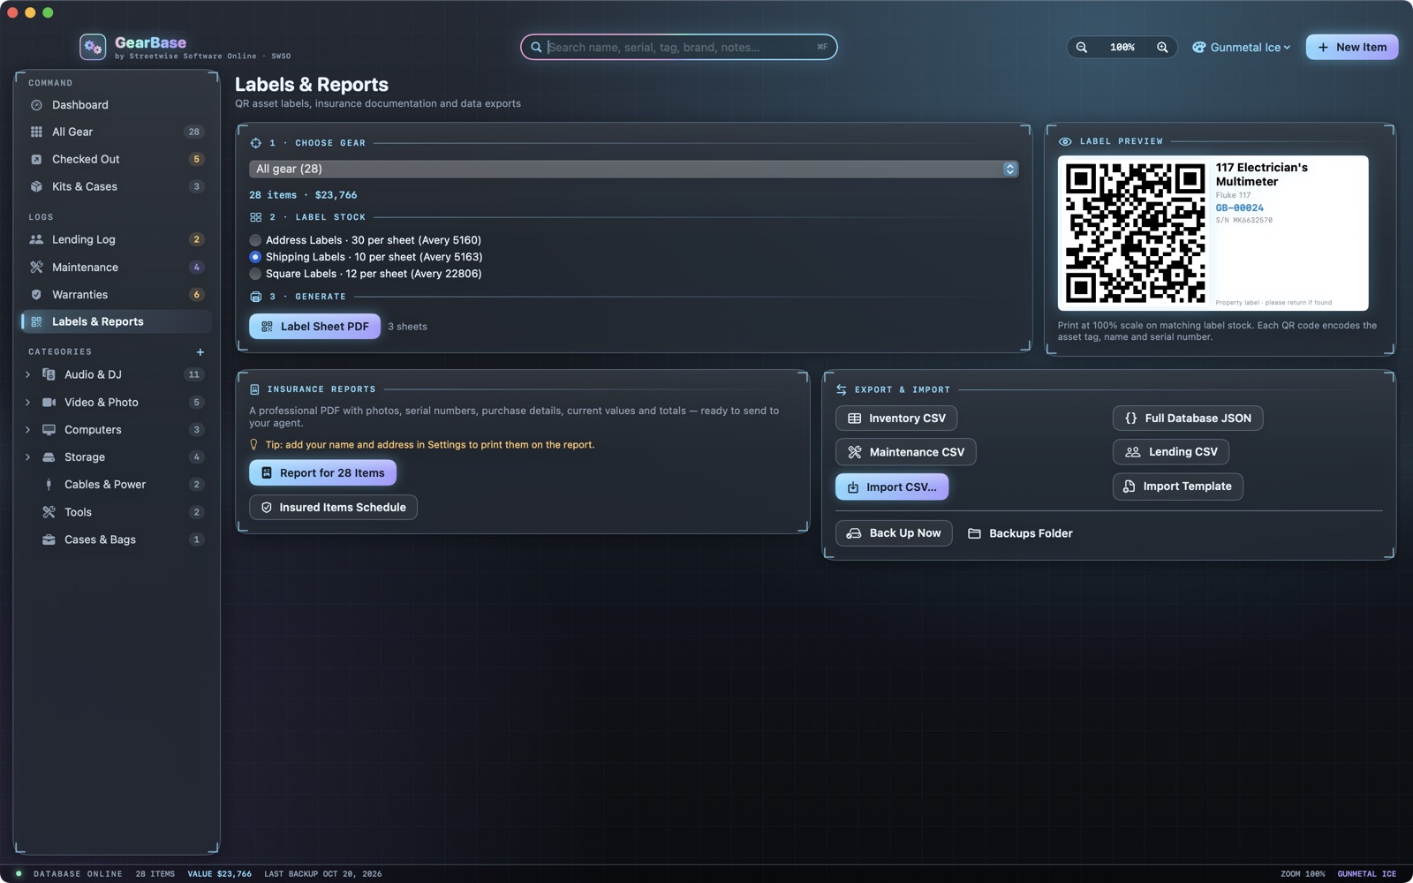Click the All Gear grid icon
1413x883 pixels.
tap(36, 132)
